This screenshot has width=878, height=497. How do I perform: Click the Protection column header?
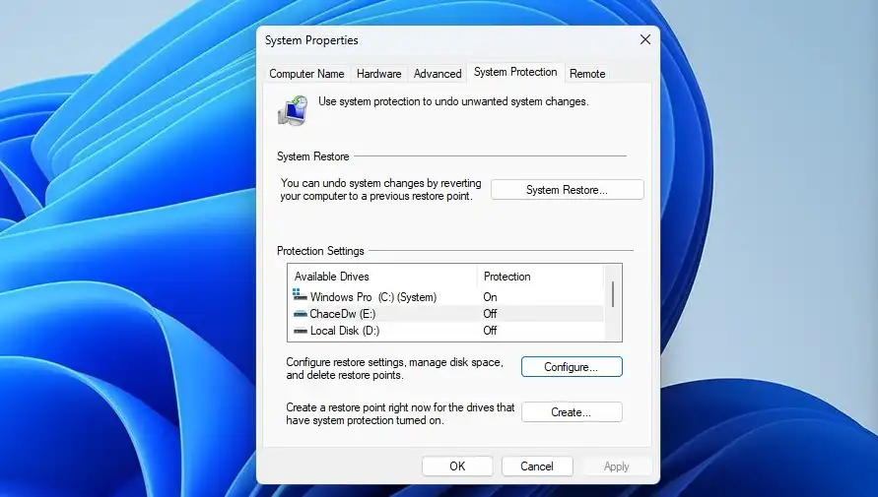point(541,277)
